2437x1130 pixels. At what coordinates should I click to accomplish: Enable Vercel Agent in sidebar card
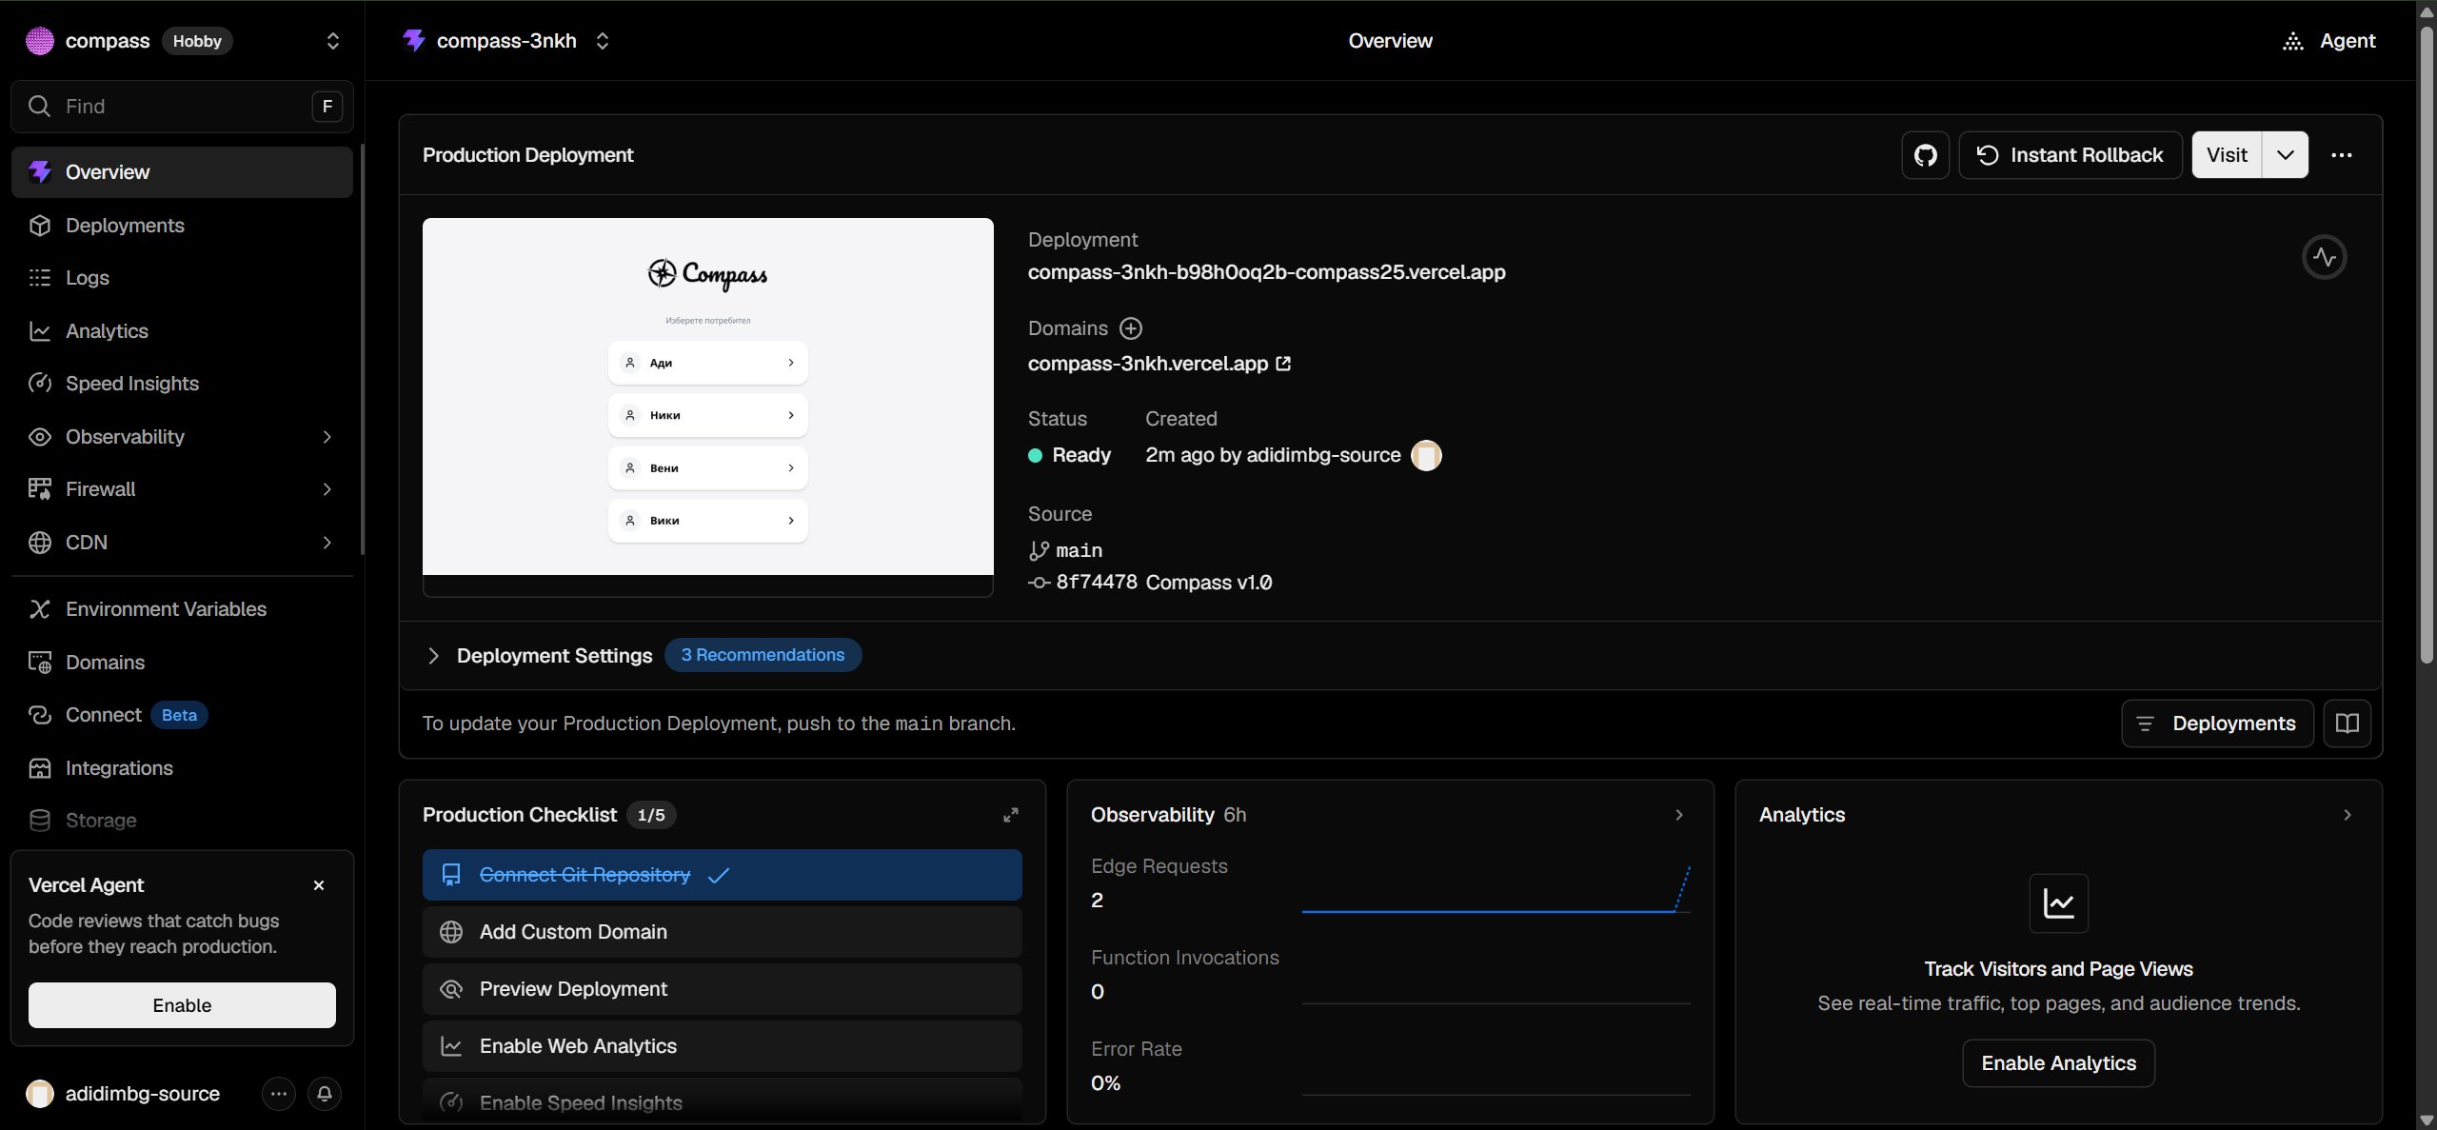(x=182, y=1005)
